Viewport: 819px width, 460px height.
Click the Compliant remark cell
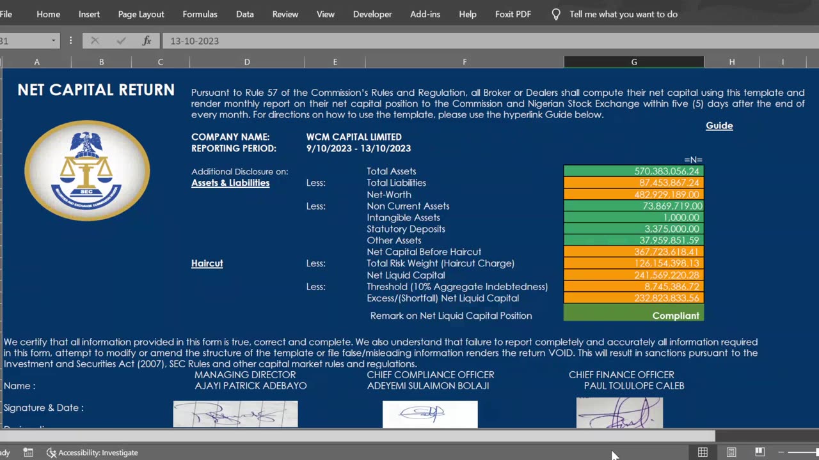633,312
